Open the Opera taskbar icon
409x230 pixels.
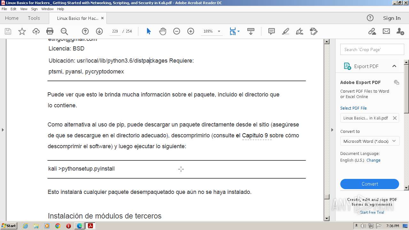coord(68,226)
